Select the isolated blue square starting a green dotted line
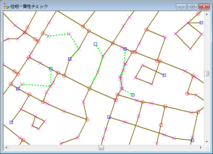 [x=95, y=44]
